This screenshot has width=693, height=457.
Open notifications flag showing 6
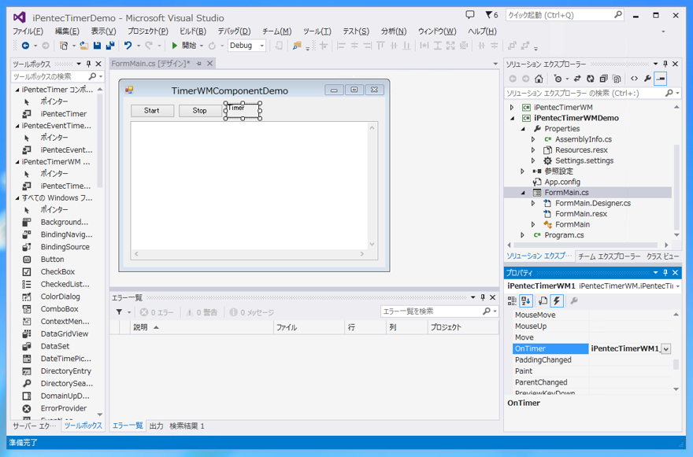tap(491, 15)
